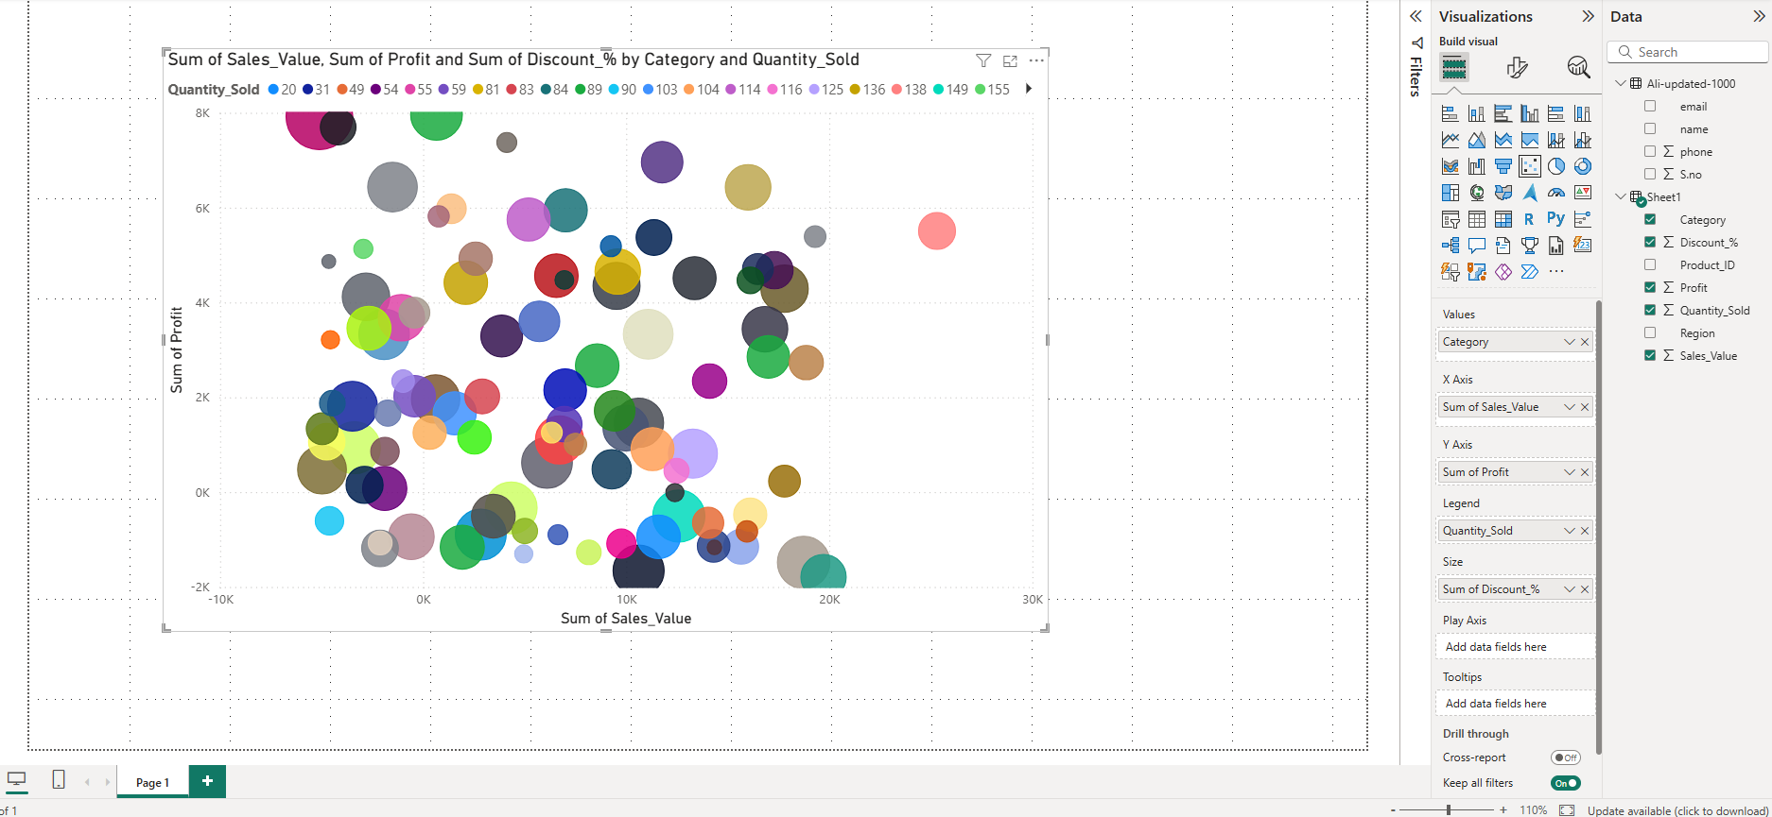Enable Focus mode on the scatter chart
This screenshot has height=817, width=1772.
coord(1010,60)
